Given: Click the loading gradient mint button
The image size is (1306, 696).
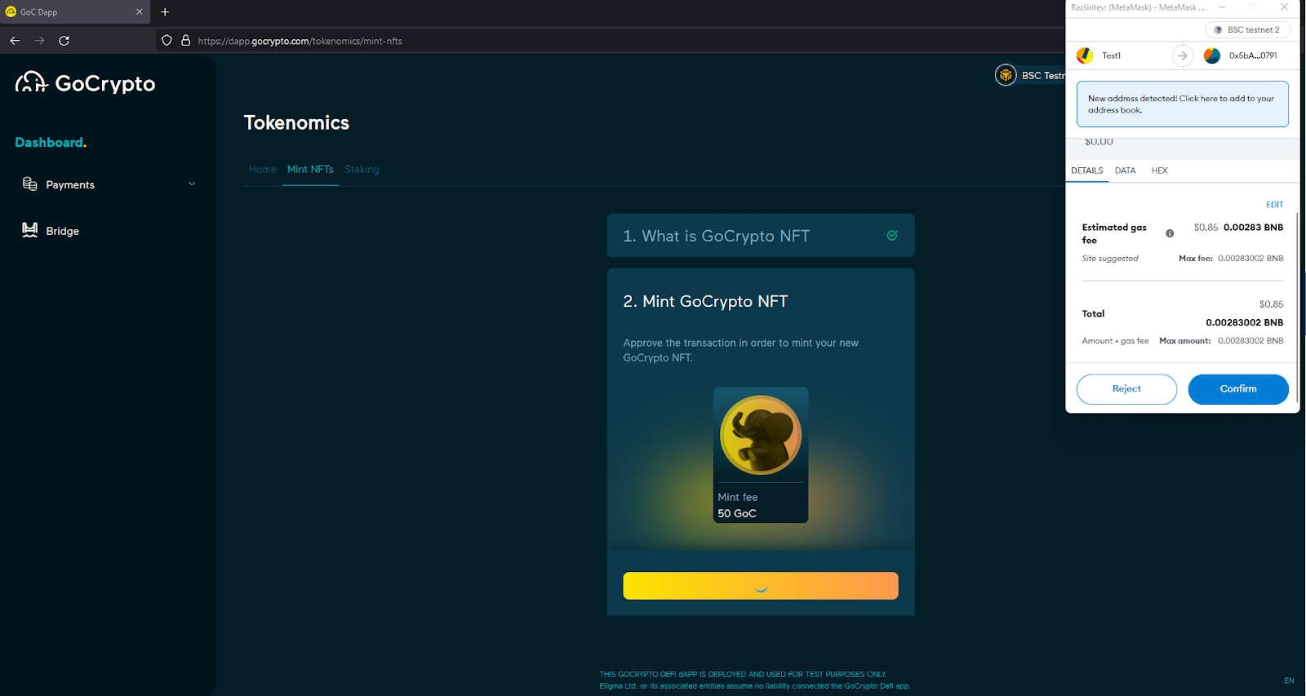Looking at the screenshot, I should click(x=760, y=586).
